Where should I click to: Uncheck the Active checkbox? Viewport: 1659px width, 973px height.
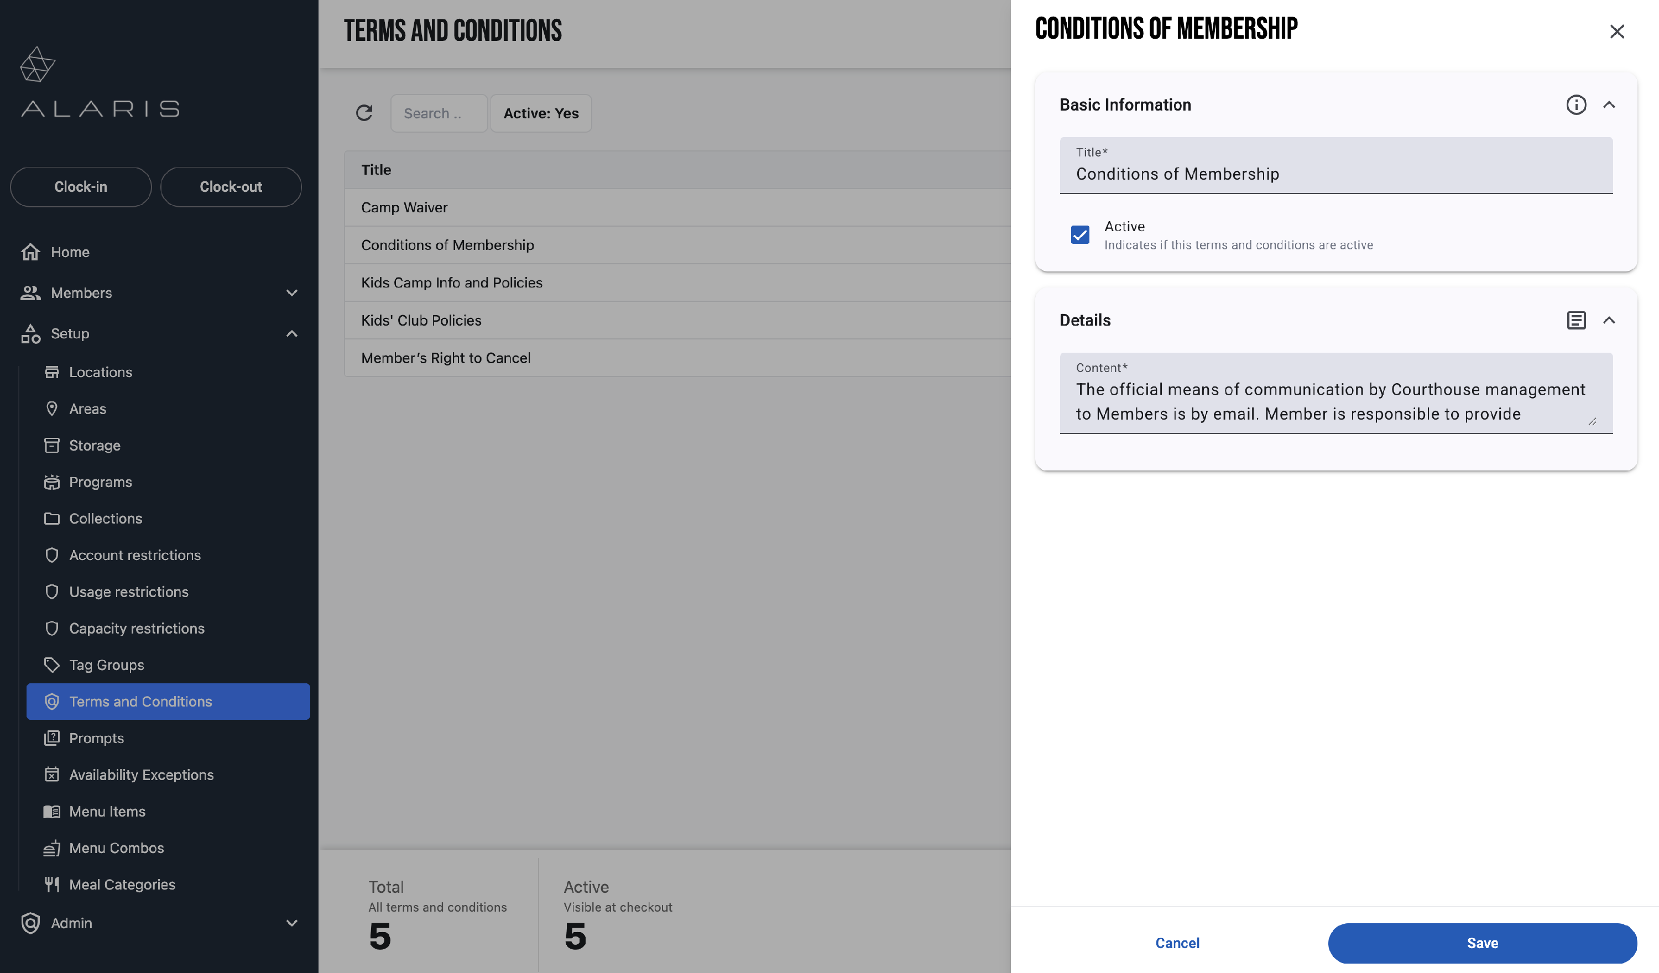point(1079,235)
